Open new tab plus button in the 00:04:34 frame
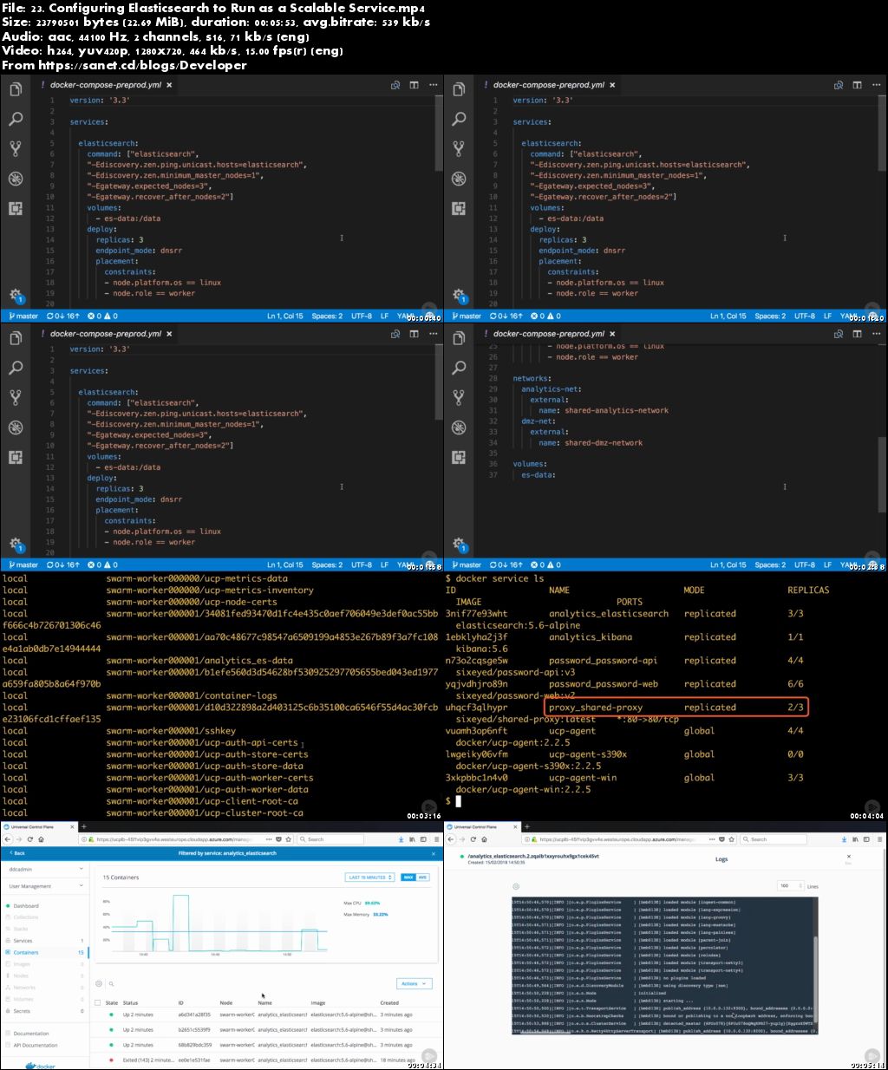 84,827
